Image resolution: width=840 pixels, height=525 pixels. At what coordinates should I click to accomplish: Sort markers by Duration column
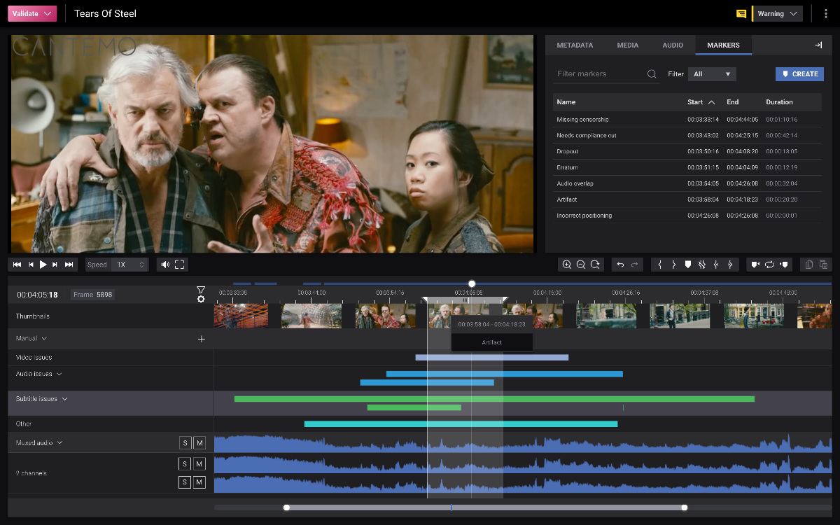click(x=779, y=102)
